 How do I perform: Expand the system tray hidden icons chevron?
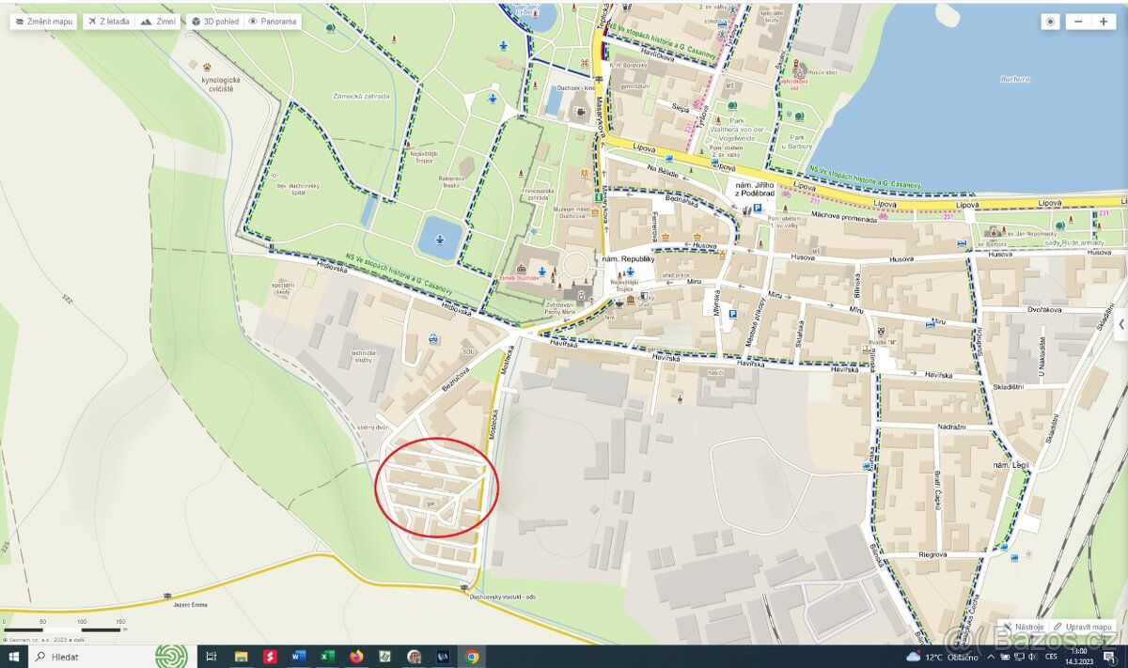click(993, 657)
